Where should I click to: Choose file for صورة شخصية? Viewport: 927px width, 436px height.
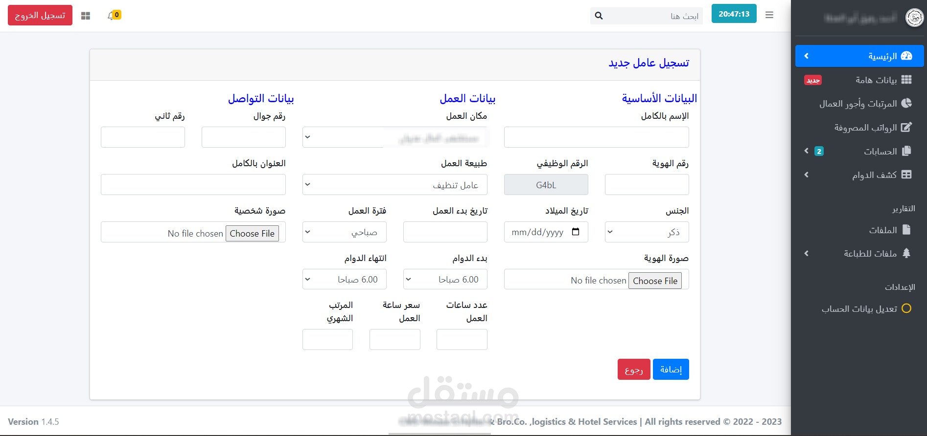252,233
